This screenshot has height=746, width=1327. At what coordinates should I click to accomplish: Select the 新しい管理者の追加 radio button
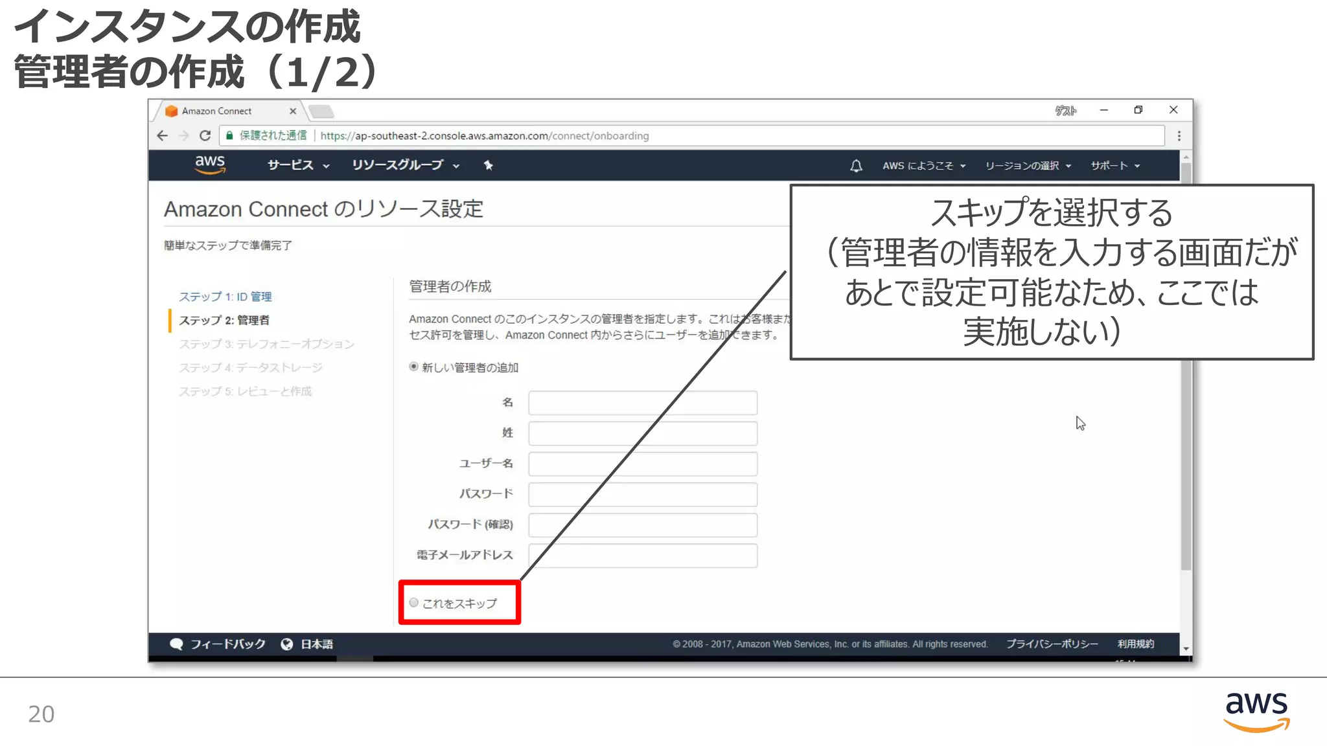click(x=413, y=367)
